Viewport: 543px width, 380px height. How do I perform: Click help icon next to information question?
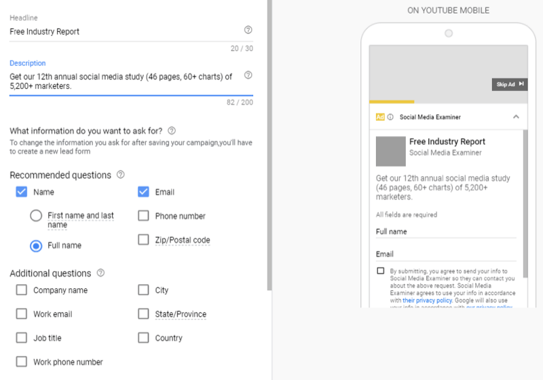point(172,131)
